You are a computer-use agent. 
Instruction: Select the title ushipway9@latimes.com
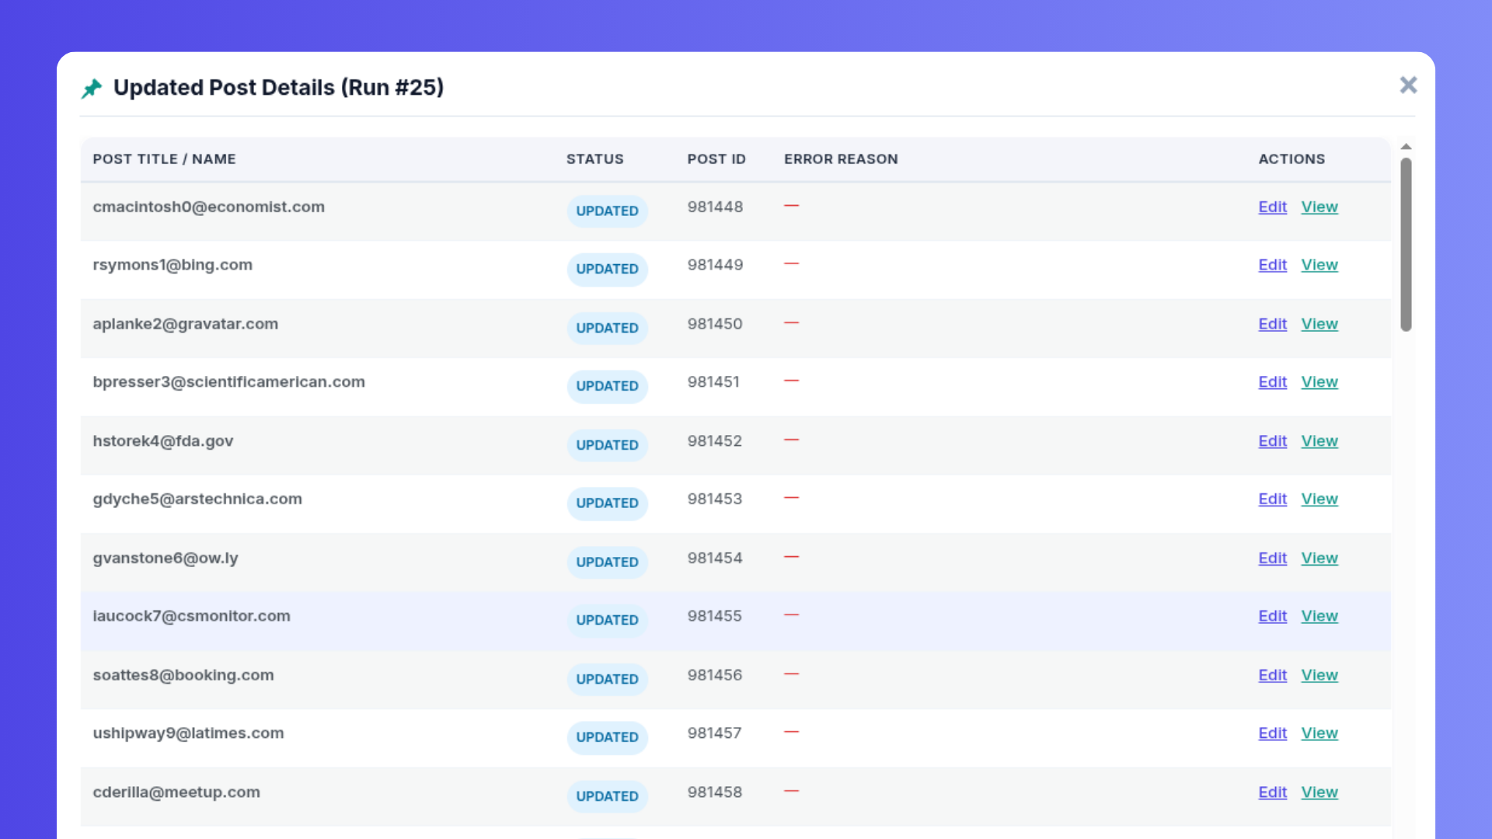tap(188, 733)
